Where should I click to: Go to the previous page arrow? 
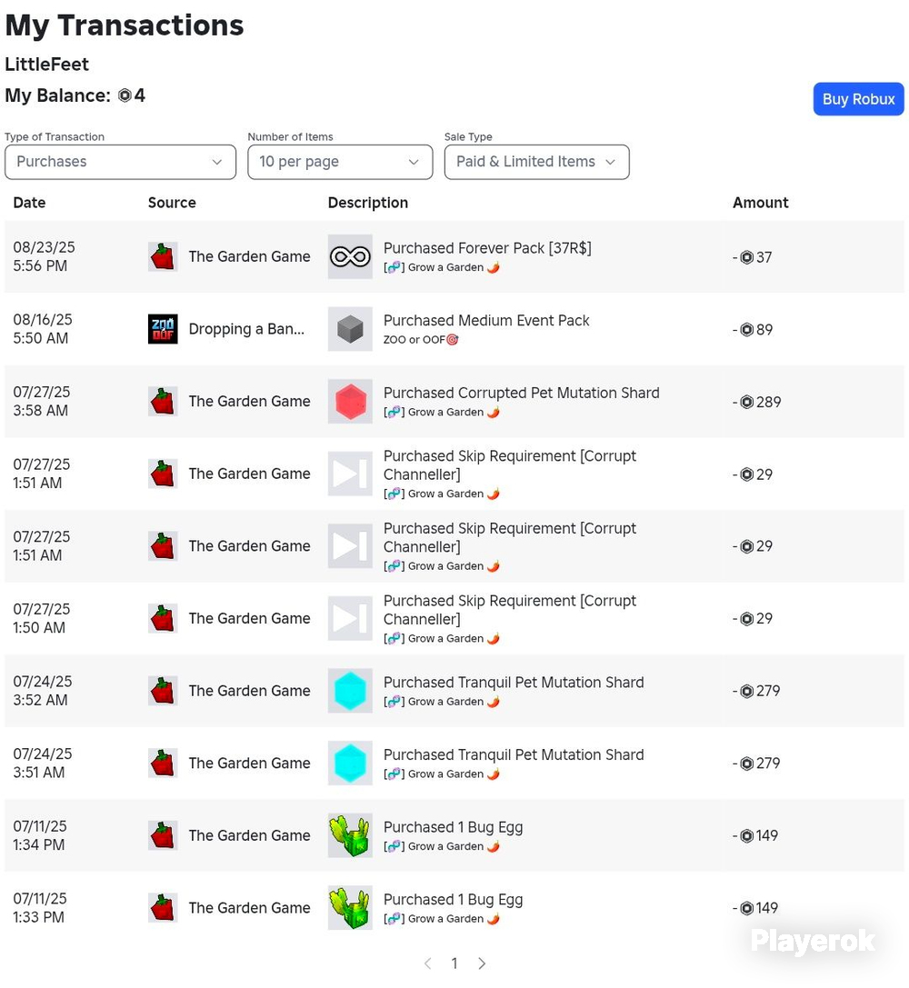[428, 963]
